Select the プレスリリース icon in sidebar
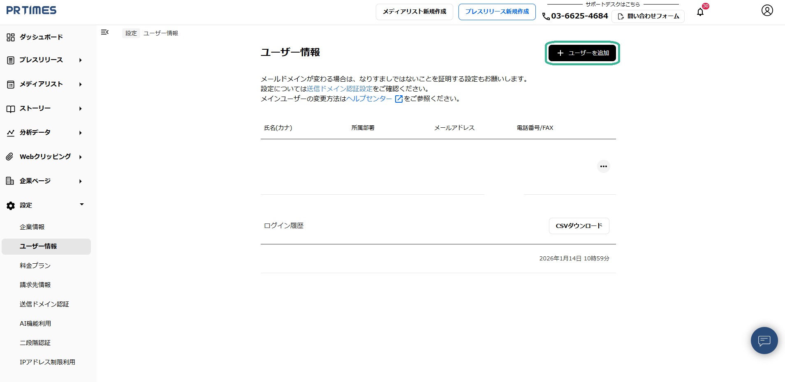This screenshot has height=382, width=785. tap(11, 60)
